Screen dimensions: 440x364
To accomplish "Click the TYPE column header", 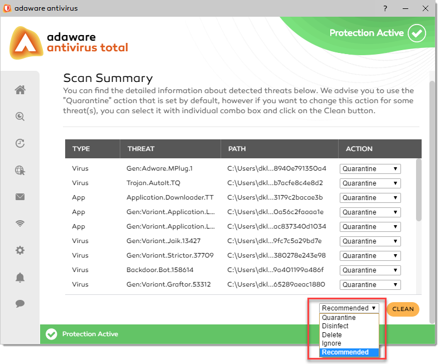I will [92, 149].
